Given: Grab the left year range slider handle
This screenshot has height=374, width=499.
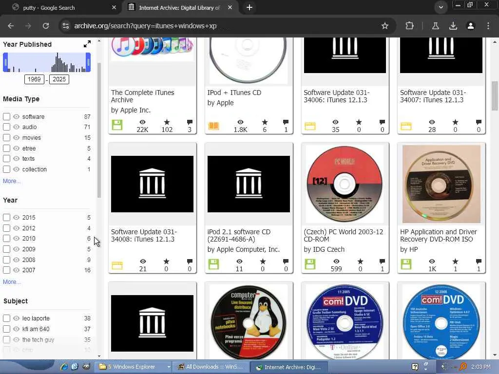Looking at the screenshot, I should [x=5, y=62].
